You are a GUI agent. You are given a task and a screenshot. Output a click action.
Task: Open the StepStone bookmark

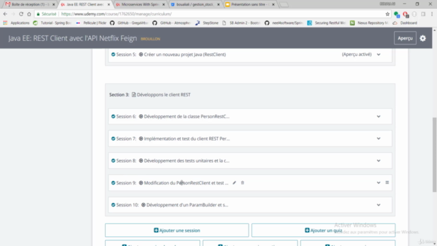pos(207,23)
